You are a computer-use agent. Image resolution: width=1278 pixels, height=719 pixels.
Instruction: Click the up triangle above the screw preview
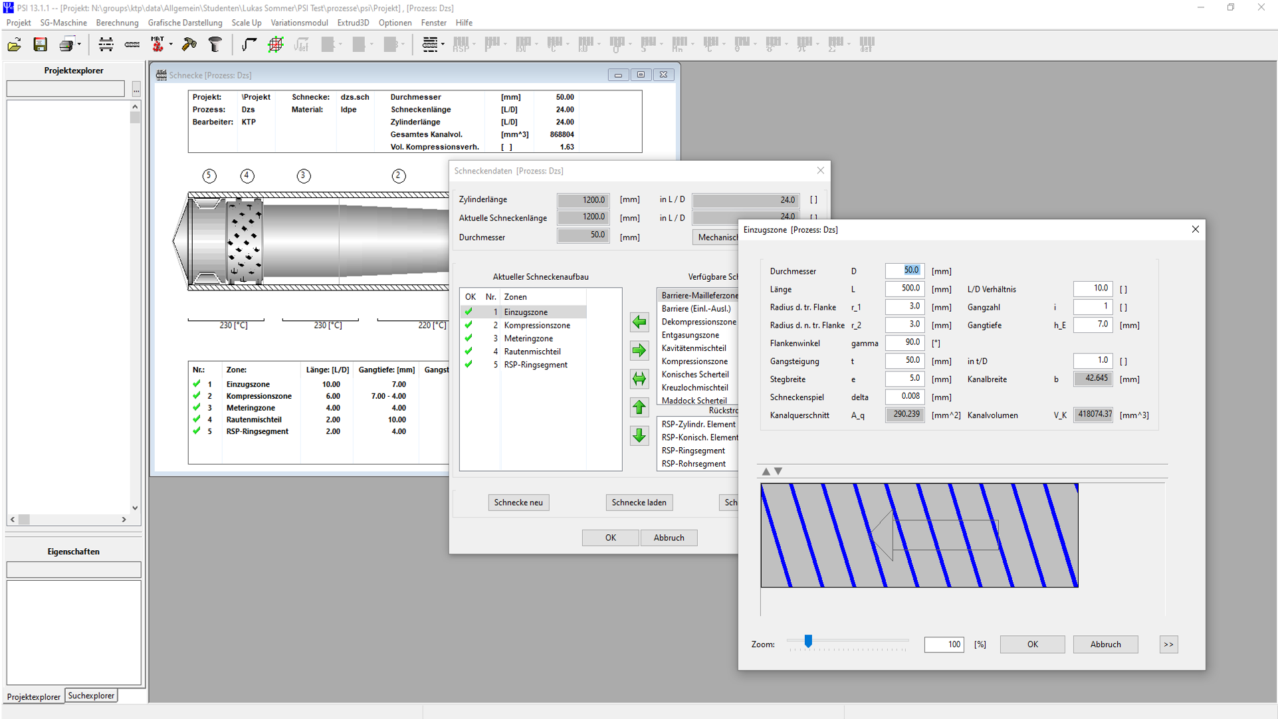pyautogui.click(x=766, y=471)
